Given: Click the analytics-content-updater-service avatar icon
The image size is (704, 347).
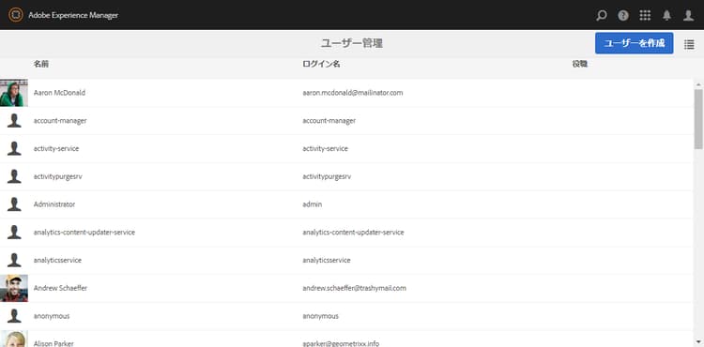Looking at the screenshot, I should tap(14, 233).
